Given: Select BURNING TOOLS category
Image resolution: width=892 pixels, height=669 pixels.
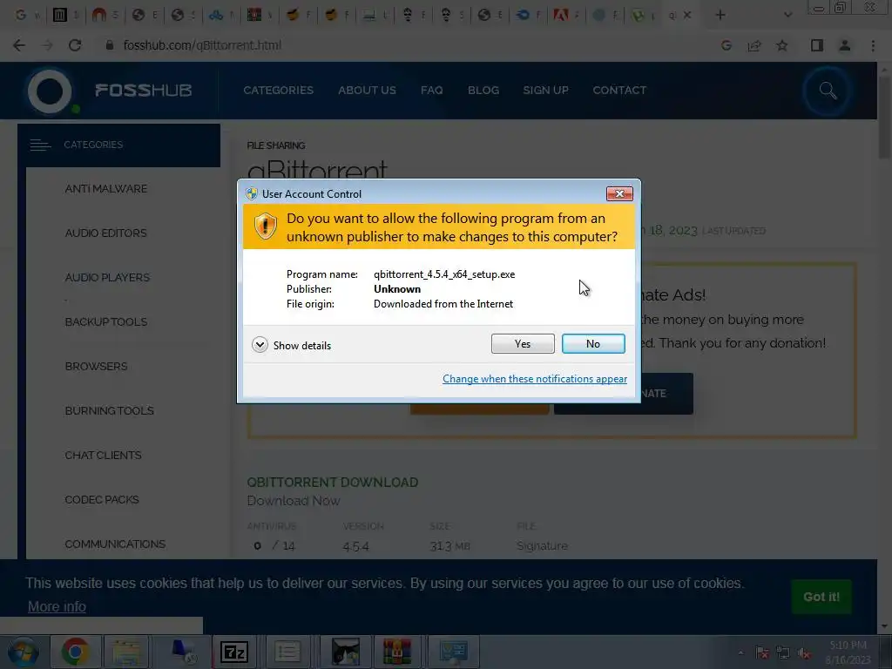Looking at the screenshot, I should click(x=109, y=411).
